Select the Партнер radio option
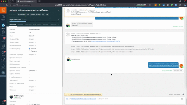The height and width of the screenshot is (105, 187). (x=30, y=51)
